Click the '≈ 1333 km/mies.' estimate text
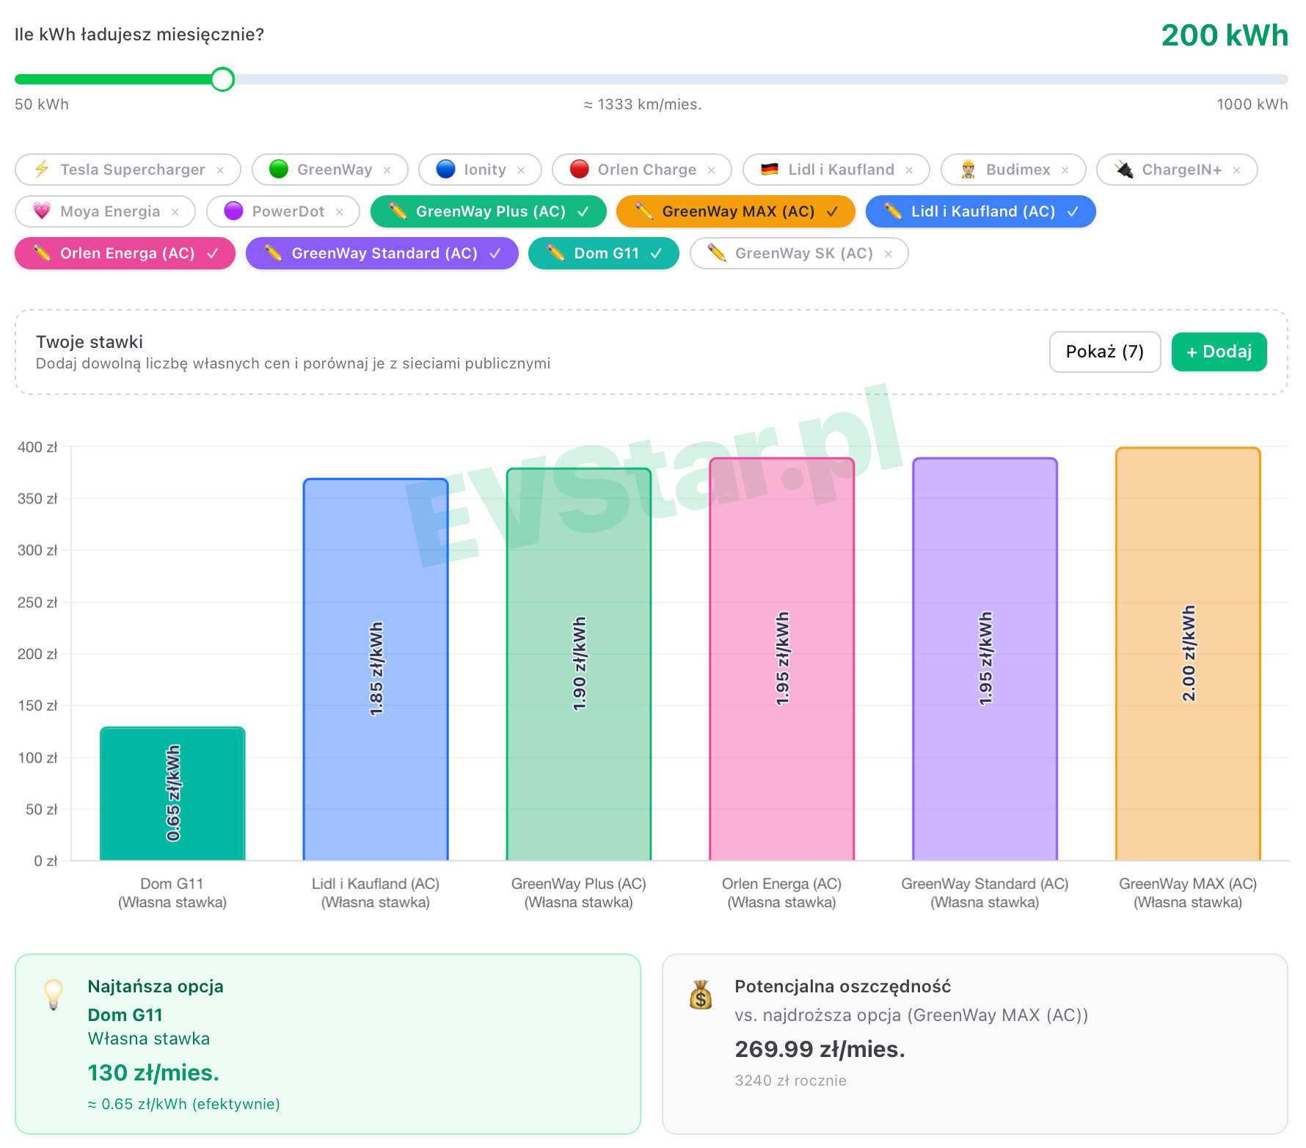This screenshot has height=1148, width=1306. click(x=643, y=104)
